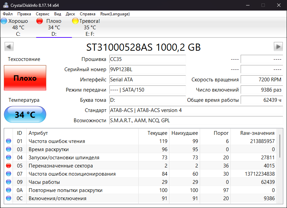Click the Raw-значения column header
This screenshot has width=287, height=208.
tap(254, 133)
